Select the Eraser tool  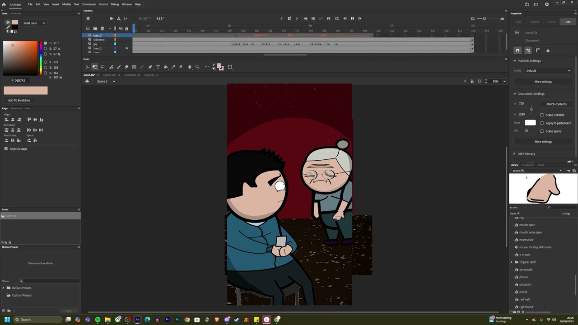(126, 67)
